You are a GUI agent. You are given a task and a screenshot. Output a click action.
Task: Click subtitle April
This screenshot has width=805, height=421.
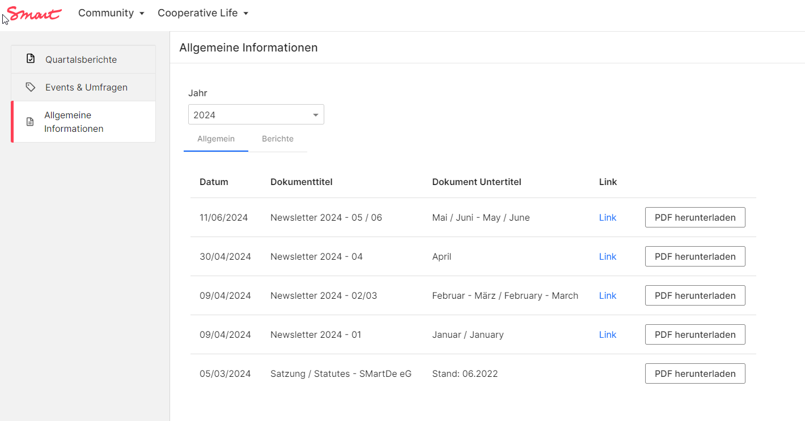point(442,256)
